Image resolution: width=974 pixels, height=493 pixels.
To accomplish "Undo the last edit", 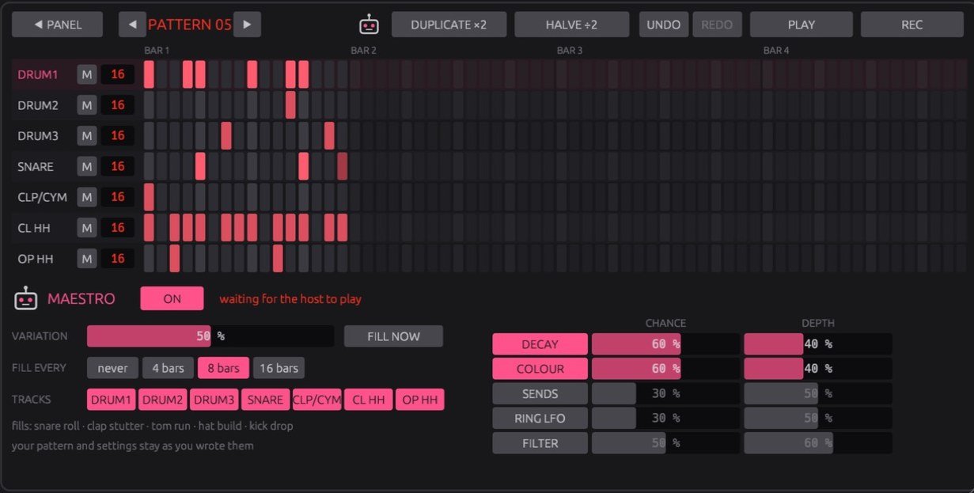I will click(x=663, y=25).
